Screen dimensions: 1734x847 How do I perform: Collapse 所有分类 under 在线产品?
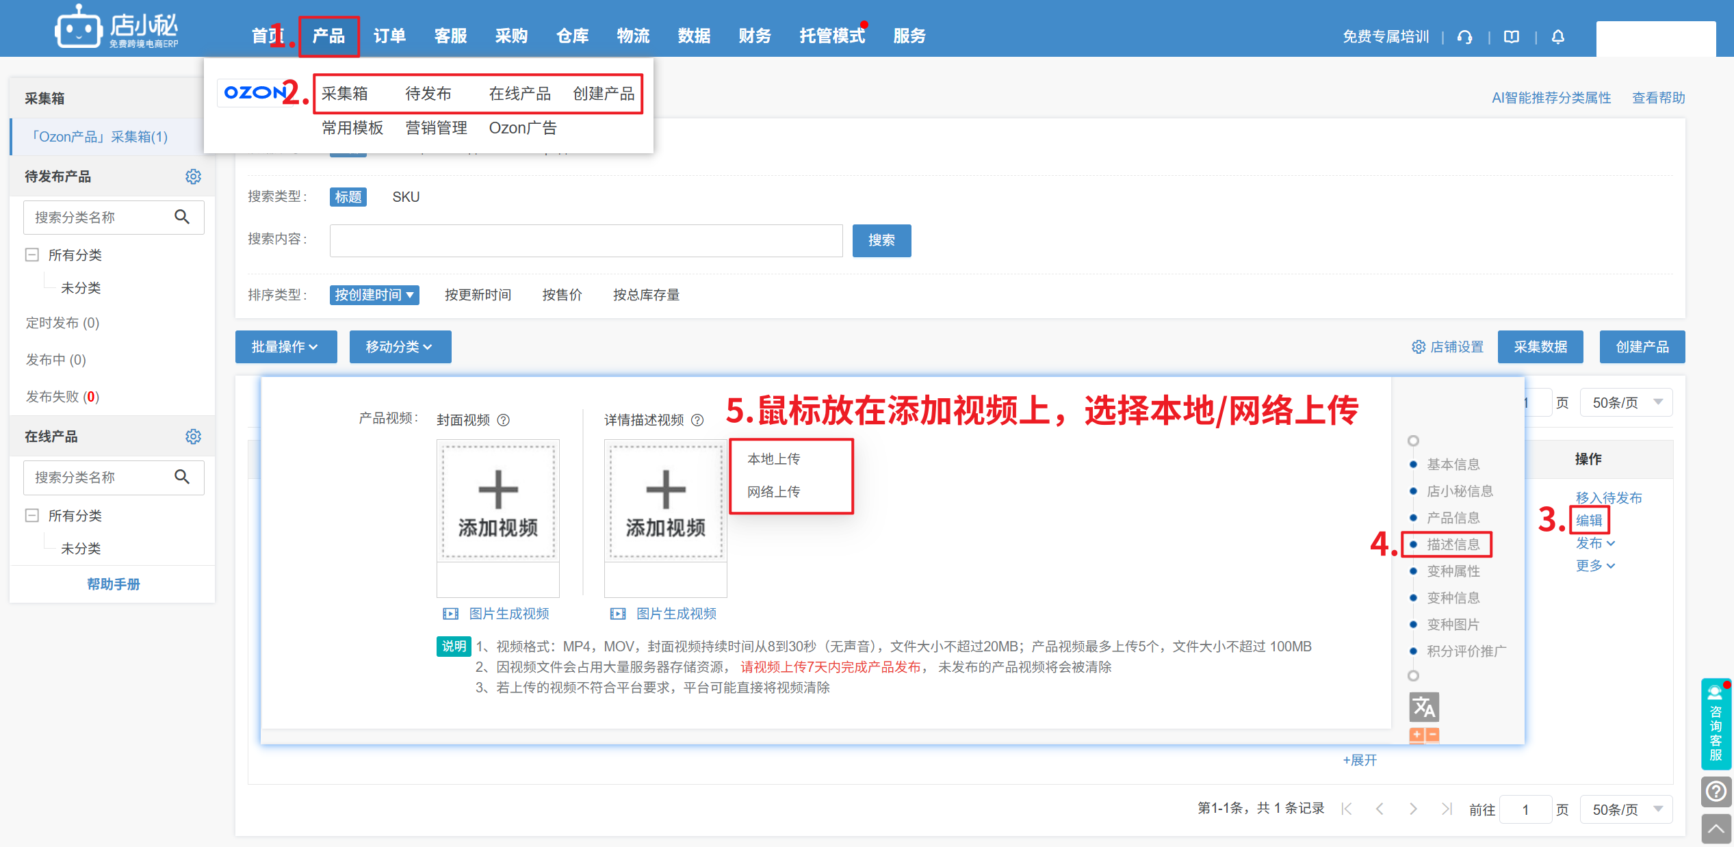[x=31, y=515]
